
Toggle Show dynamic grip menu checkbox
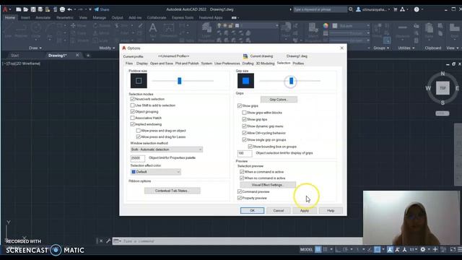point(244,126)
